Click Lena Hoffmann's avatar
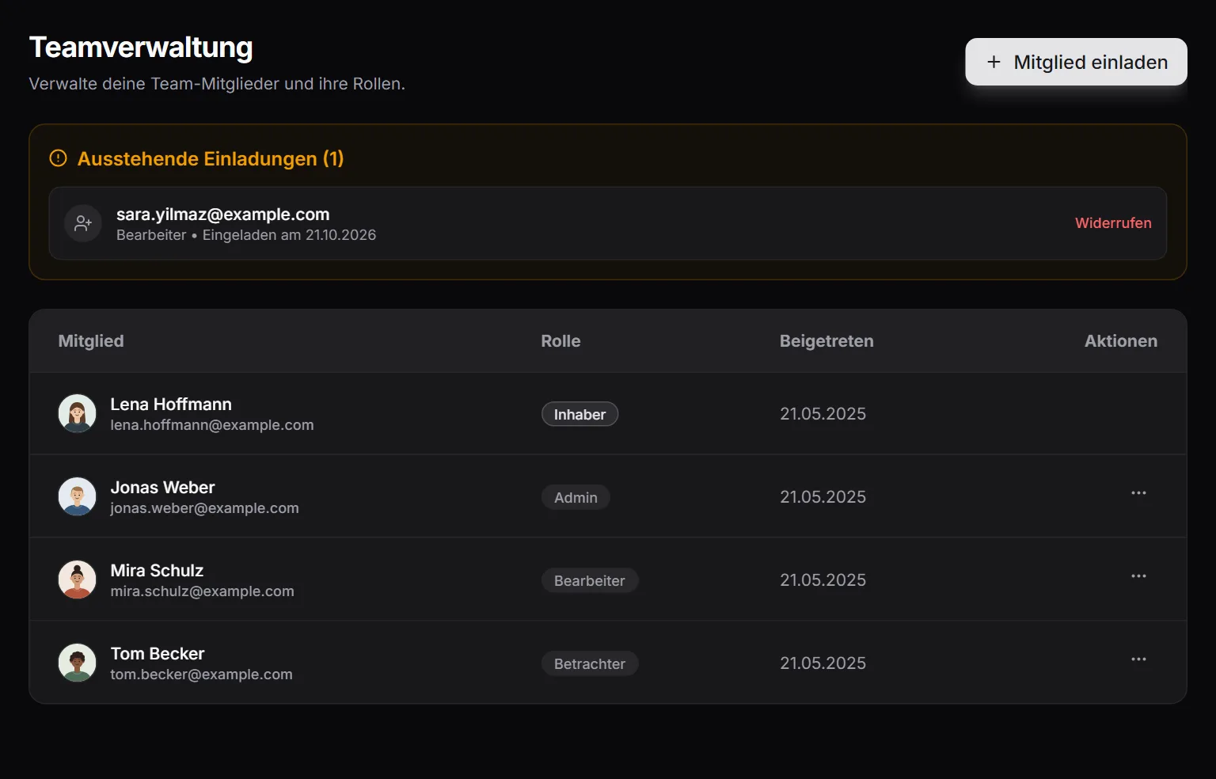Image resolution: width=1216 pixels, height=779 pixels. point(78,413)
